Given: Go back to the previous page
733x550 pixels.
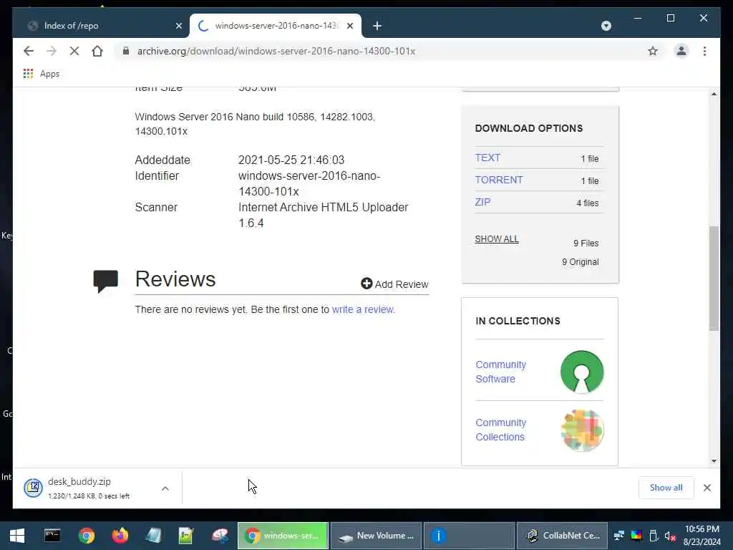Looking at the screenshot, I should 29,51.
